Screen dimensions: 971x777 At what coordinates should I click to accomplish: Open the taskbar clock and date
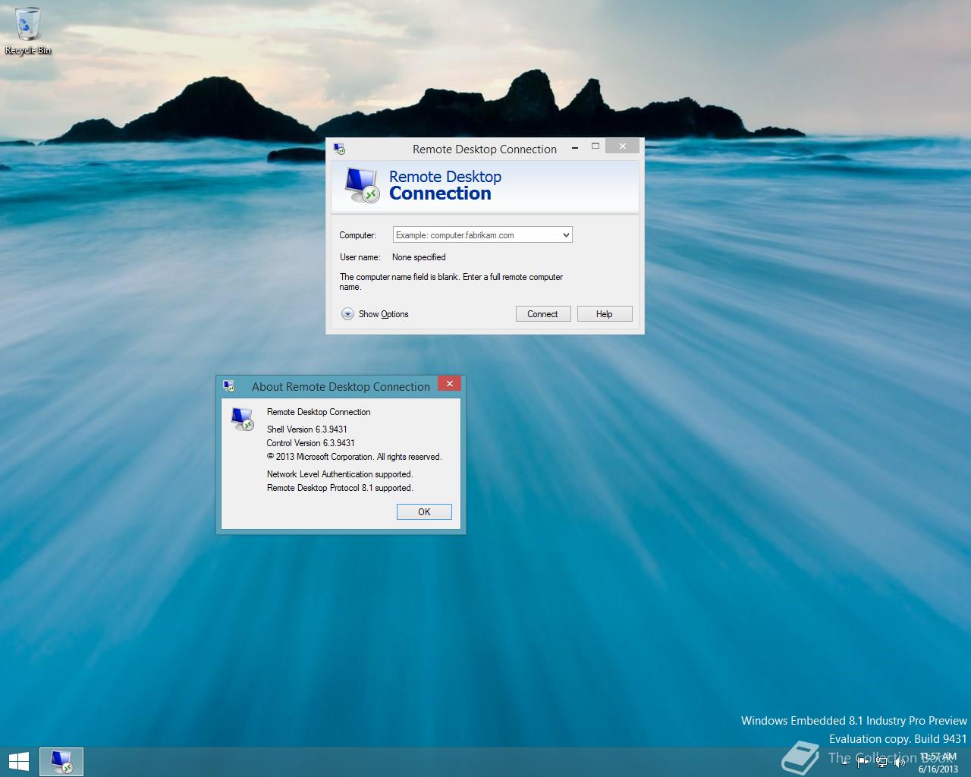938,763
